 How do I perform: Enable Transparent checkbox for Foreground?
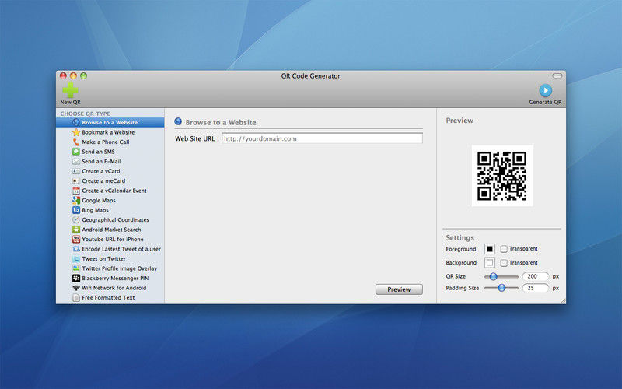click(x=504, y=249)
